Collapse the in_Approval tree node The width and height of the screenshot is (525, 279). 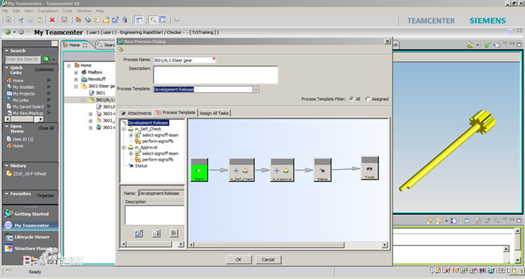click(124, 147)
